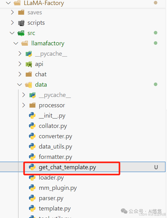
Task: Expand the processor folder chevron
Action: pos(24,105)
